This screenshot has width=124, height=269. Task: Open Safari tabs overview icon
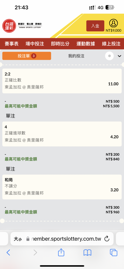tap(114, 253)
